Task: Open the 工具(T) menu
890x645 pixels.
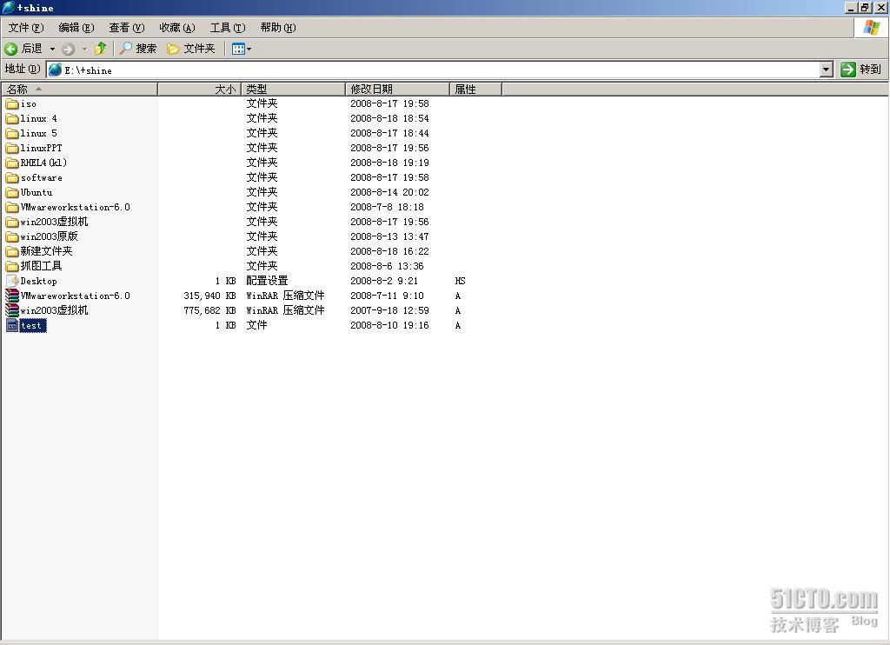Action: [x=228, y=28]
